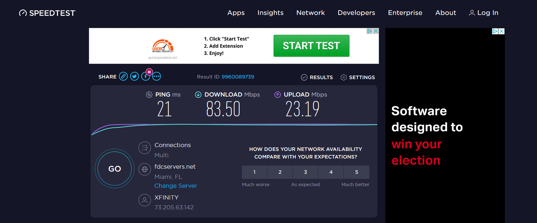The height and width of the screenshot is (223, 537).
Task: Share result on Facebook icon
Action: (x=145, y=77)
